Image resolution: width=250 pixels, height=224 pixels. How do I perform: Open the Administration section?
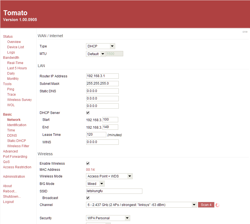pyautogui.click(x=14, y=177)
